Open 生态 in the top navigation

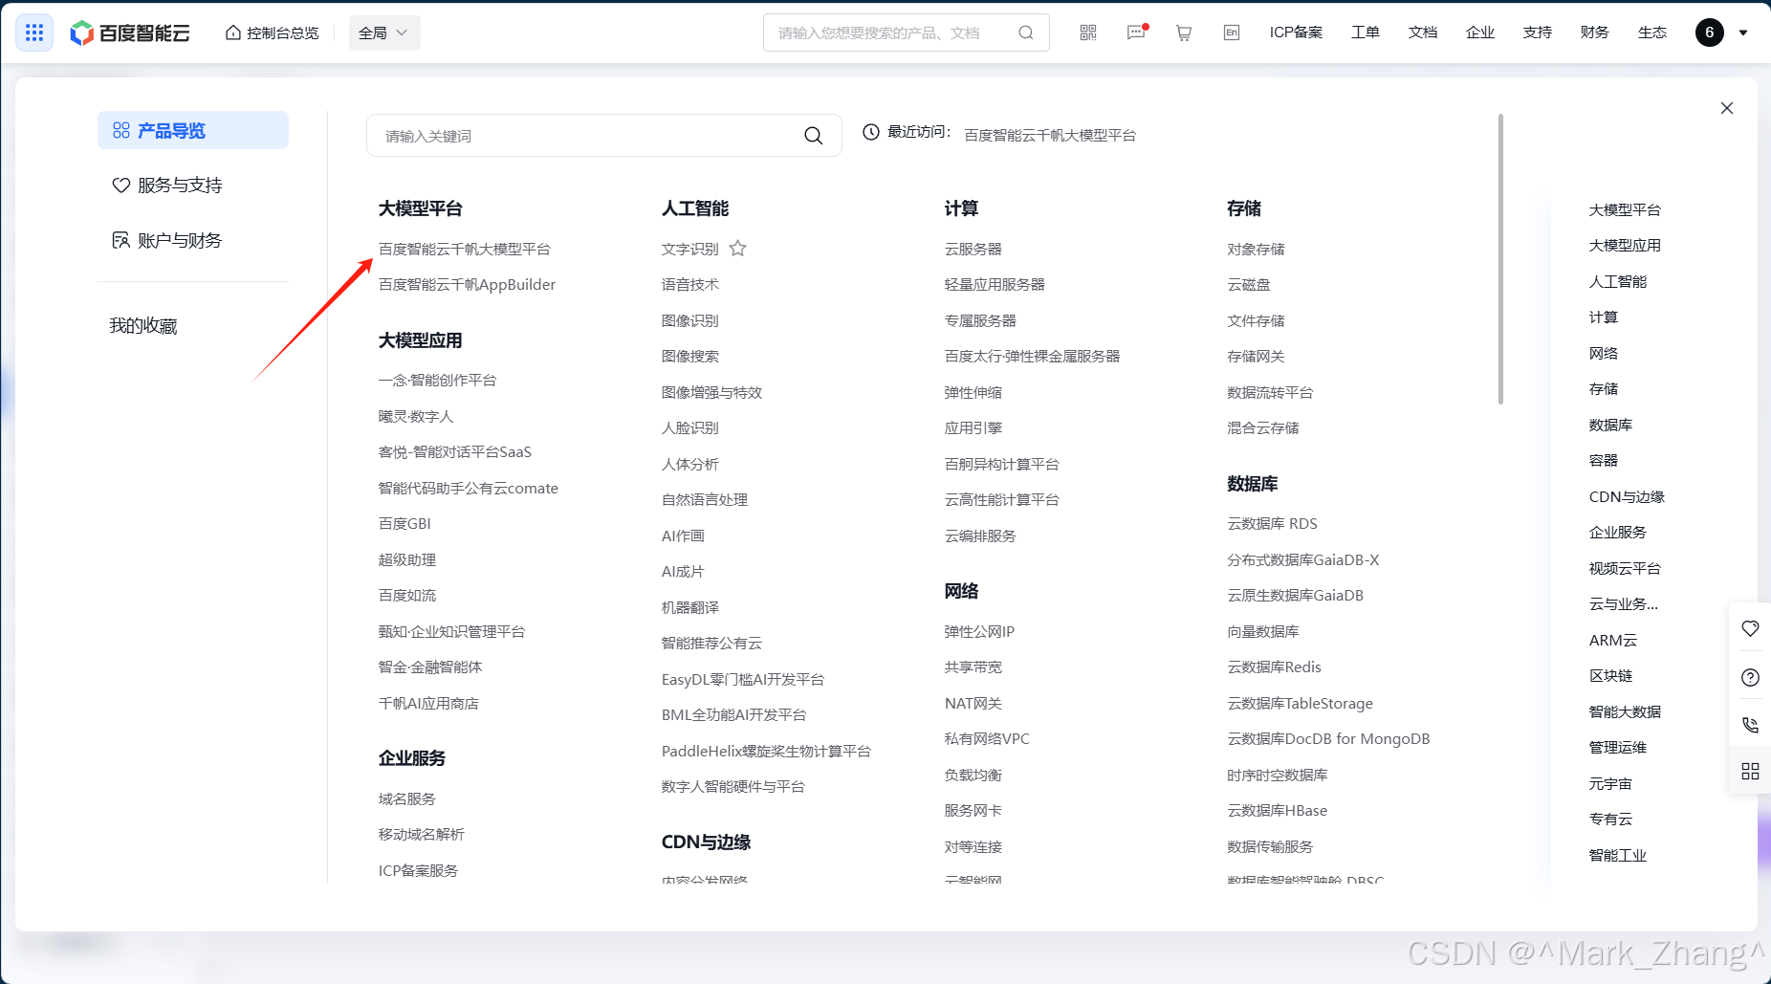(x=1652, y=33)
